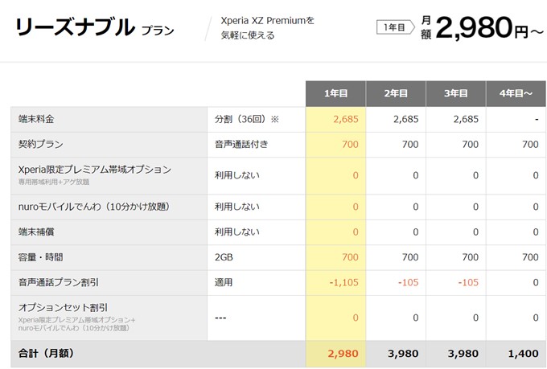
Task: Switch to the 3年目 column header
Action: click(x=455, y=94)
